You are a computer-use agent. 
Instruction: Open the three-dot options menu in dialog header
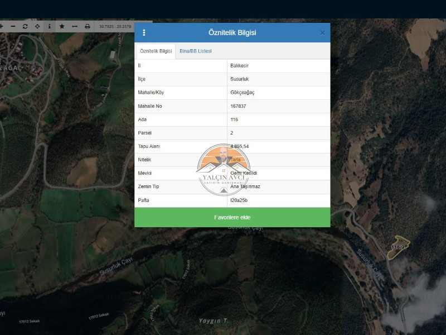coord(144,32)
